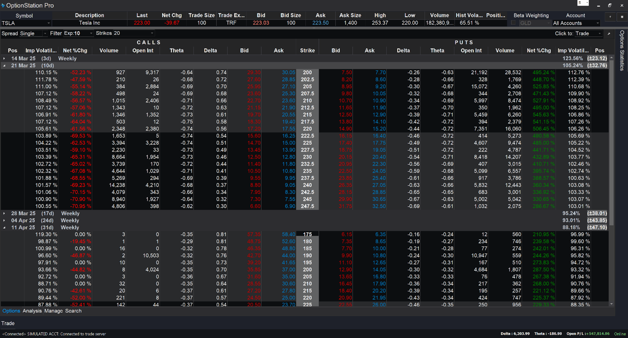
Task: Enable the Beta Weighting checkbox
Action: point(513,22)
